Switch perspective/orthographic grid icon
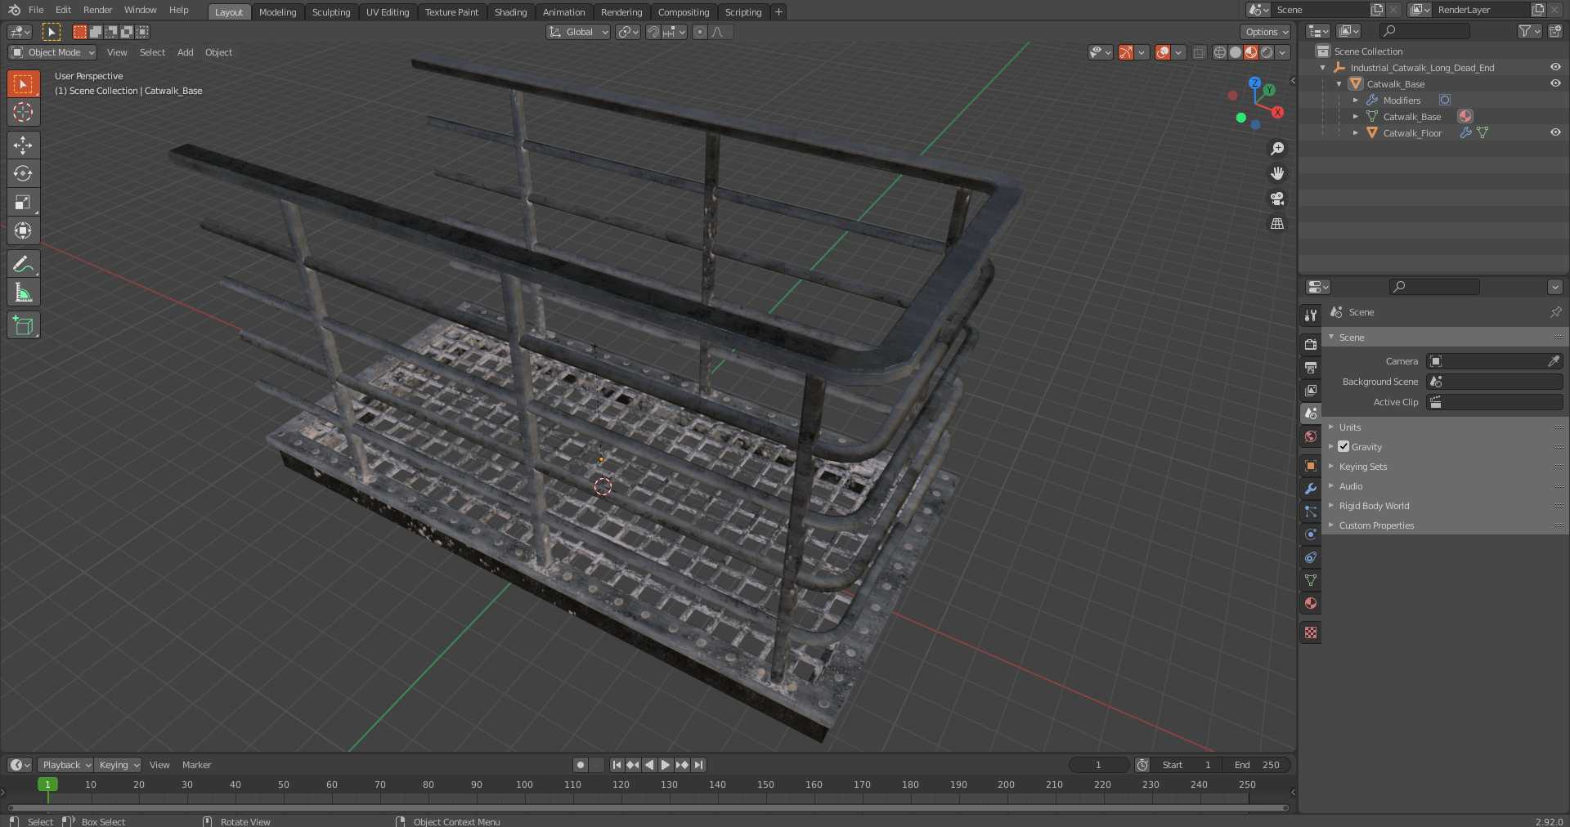Screen dimensions: 1570x827 [x=1277, y=223]
